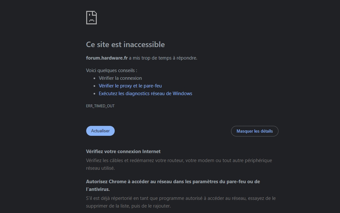
Task: Open Windows network diagnostics from the suggestions list
Action: tap(145, 94)
